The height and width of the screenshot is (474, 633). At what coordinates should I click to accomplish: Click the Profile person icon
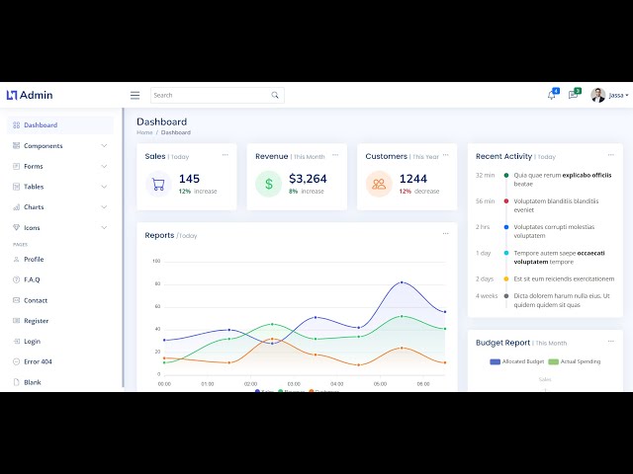[x=16, y=259]
